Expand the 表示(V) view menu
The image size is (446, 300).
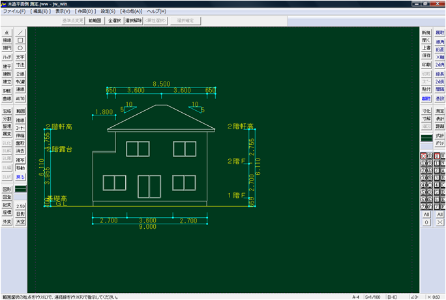pyautogui.click(x=63, y=12)
